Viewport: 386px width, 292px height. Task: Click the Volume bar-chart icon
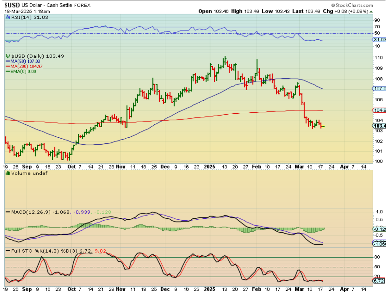(x=7, y=173)
